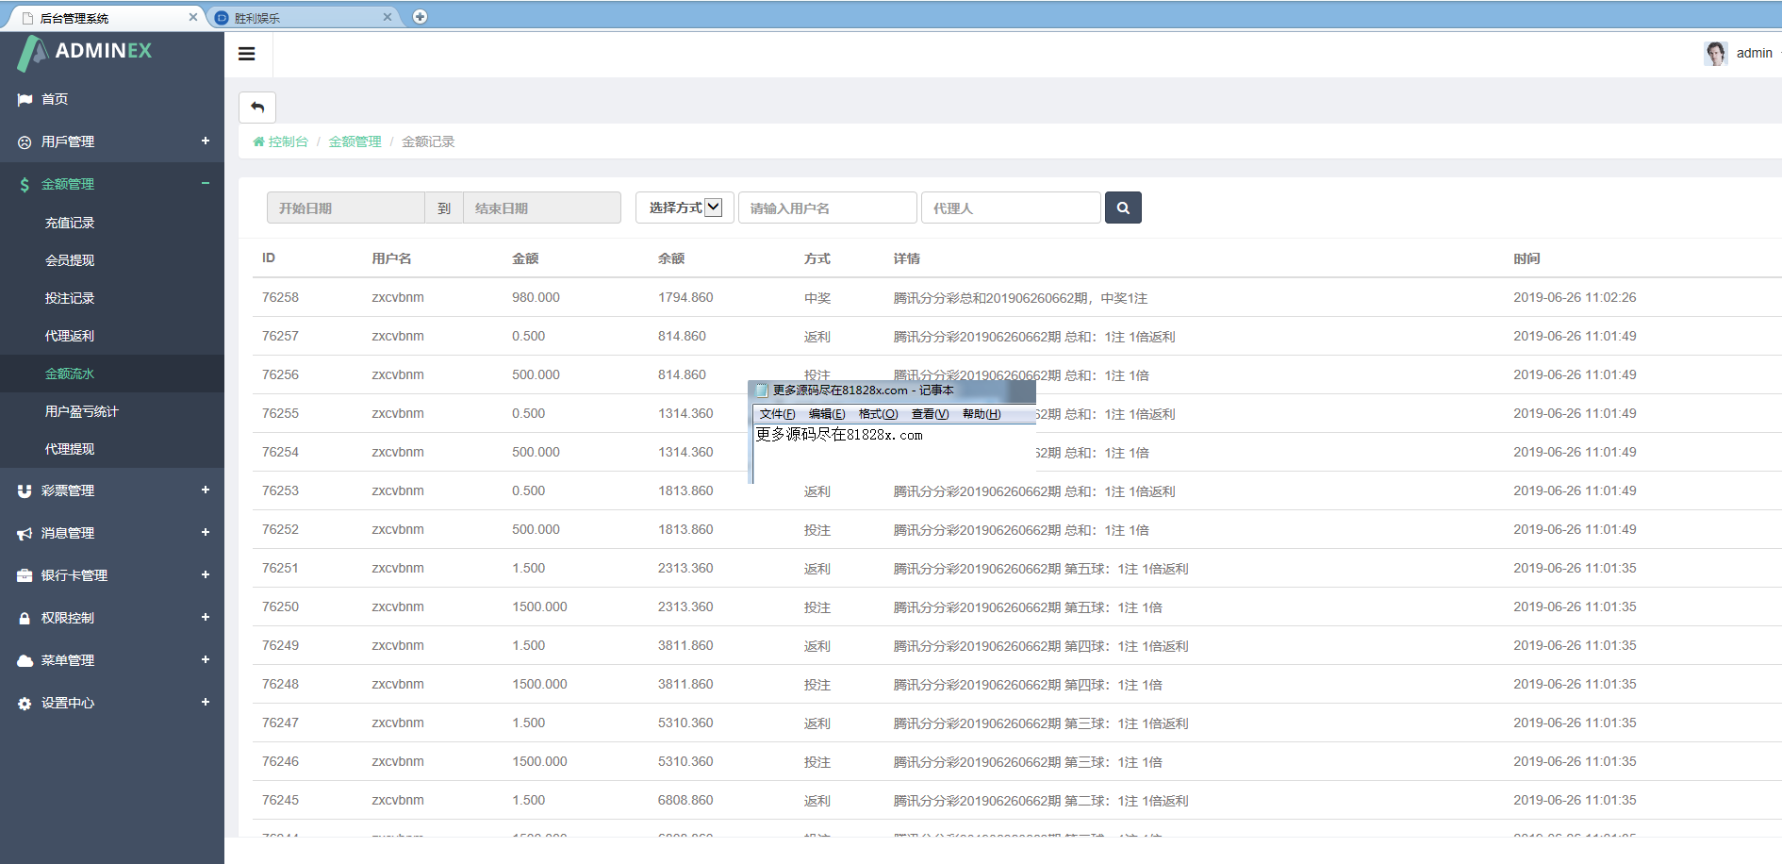Viewport: 1782px width, 864px height.
Task: Click the admin avatar picture
Action: 1715,54
